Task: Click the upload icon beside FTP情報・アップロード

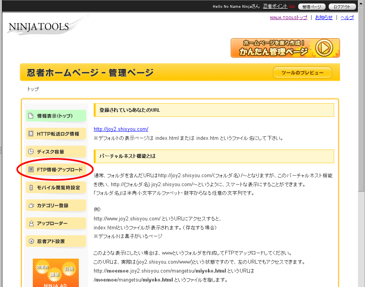Action: tap(31, 169)
